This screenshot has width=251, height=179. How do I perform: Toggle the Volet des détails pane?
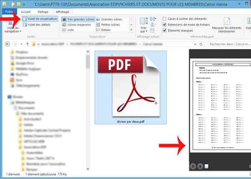[37, 25]
